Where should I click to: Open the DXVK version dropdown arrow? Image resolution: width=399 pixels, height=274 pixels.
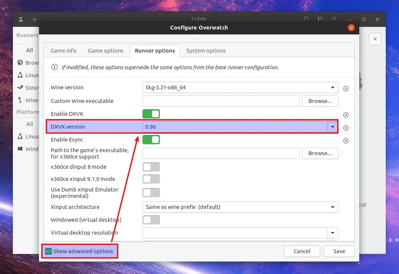[333, 127]
